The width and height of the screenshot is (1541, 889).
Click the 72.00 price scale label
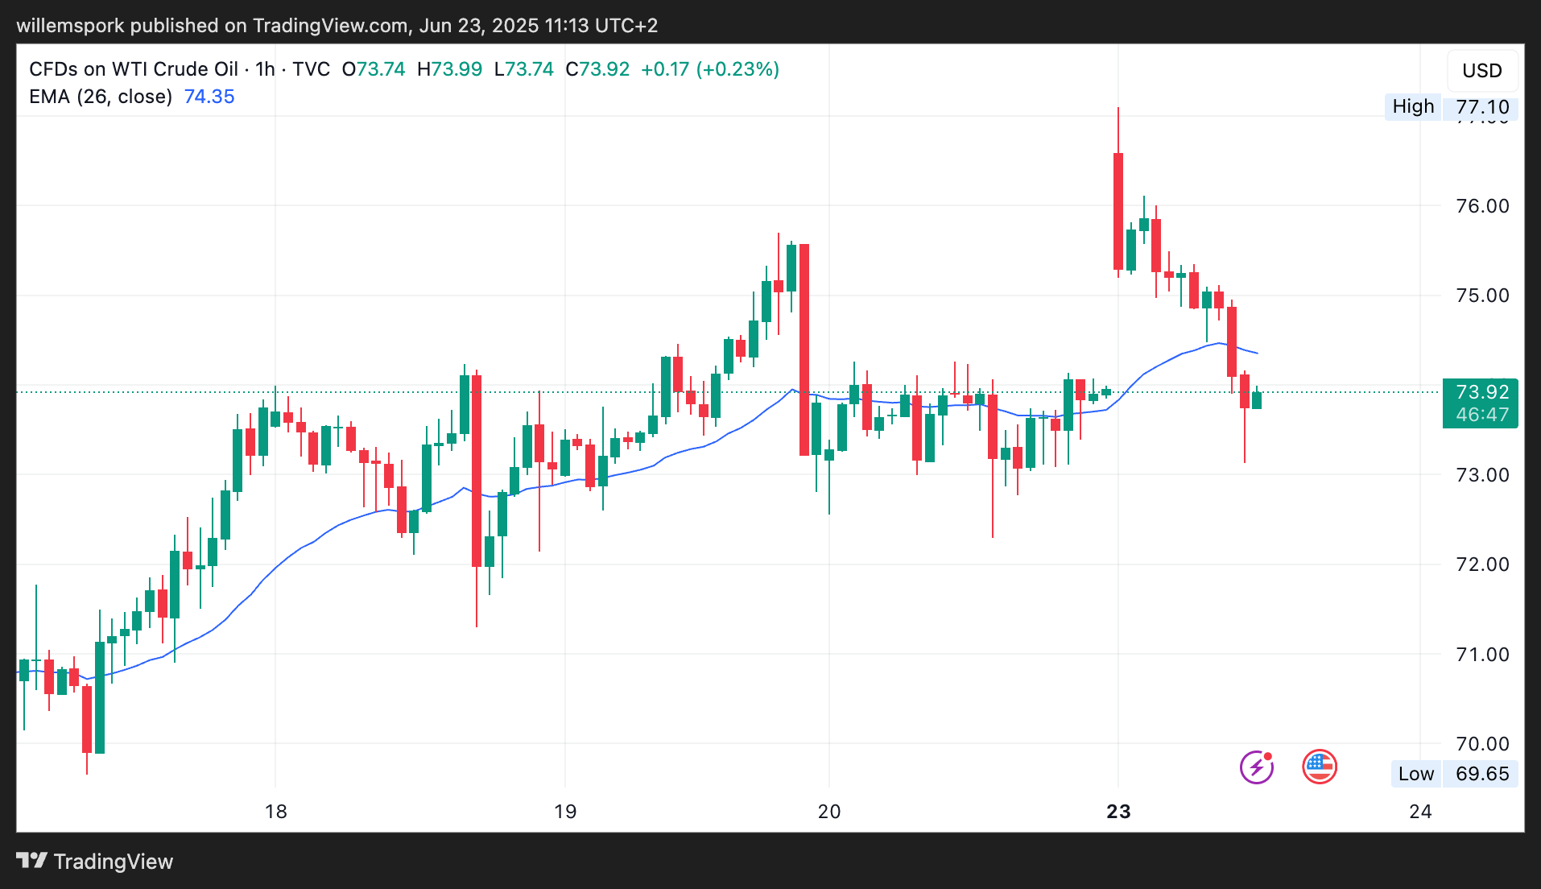(x=1481, y=564)
